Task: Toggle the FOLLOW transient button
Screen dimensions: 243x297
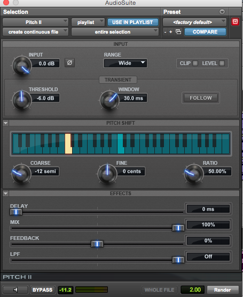Action: pos(201,98)
